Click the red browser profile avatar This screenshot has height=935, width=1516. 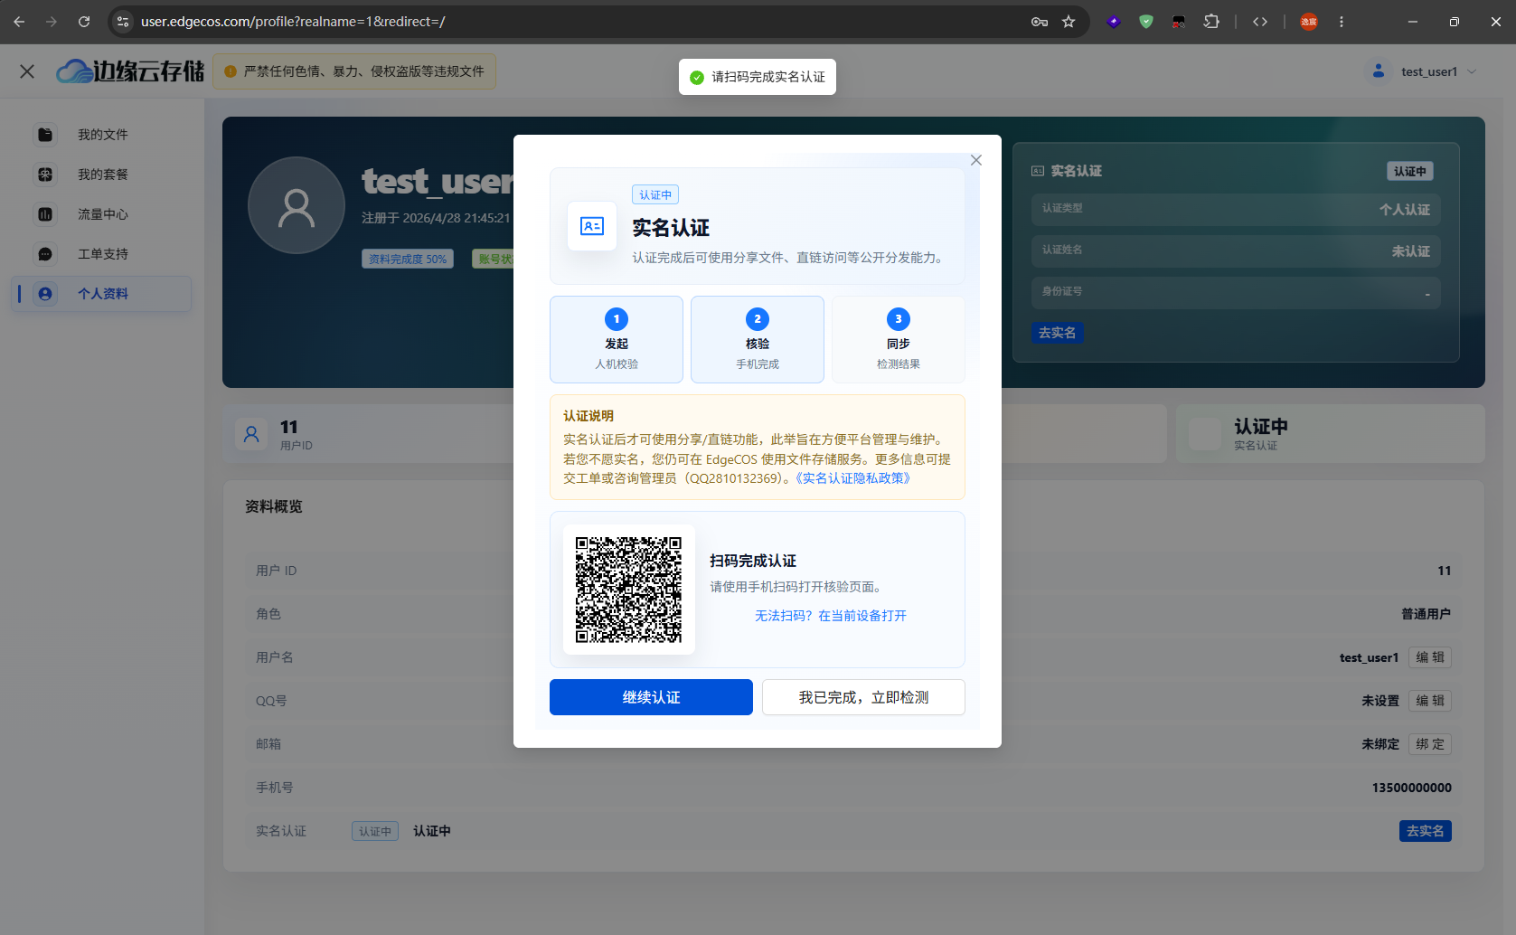pos(1309,22)
